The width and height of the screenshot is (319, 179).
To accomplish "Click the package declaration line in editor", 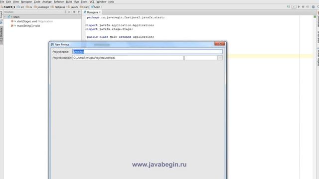I will point(126,17).
